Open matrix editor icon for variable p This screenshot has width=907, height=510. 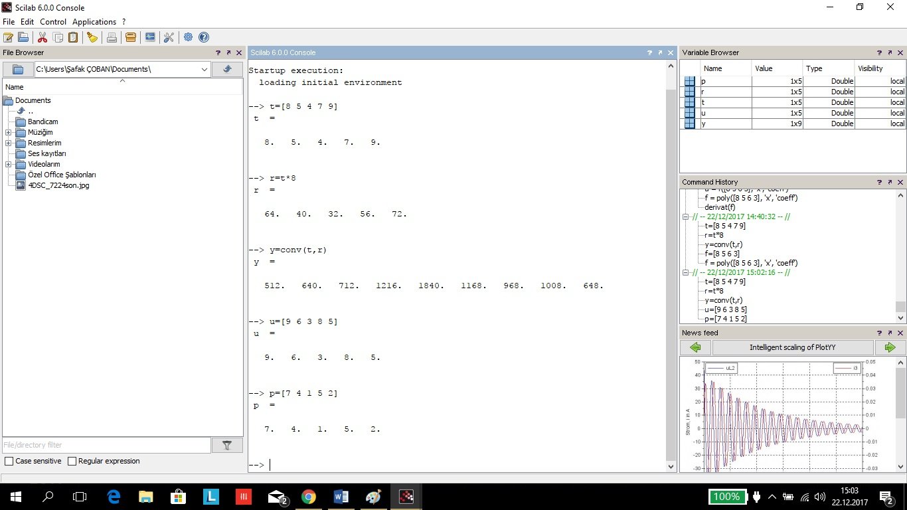click(x=689, y=81)
